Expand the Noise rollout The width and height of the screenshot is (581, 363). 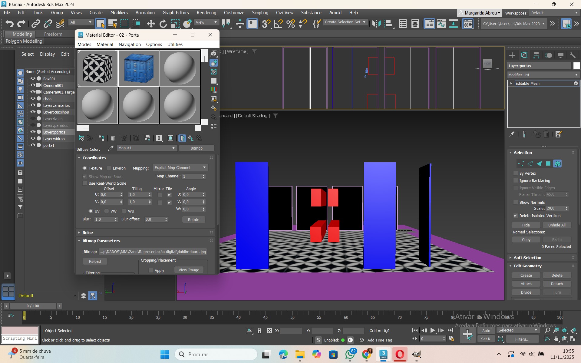[87, 233]
